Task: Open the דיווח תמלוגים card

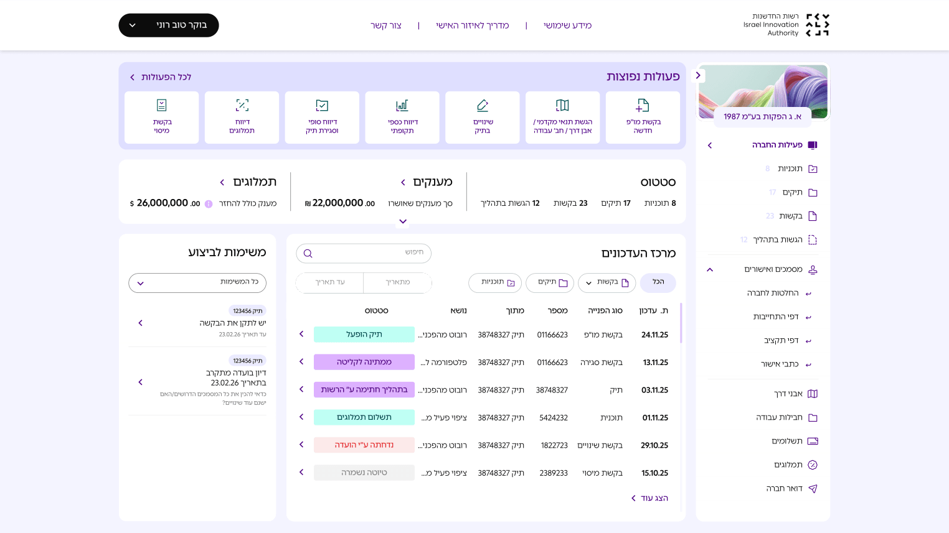Action: [242, 118]
